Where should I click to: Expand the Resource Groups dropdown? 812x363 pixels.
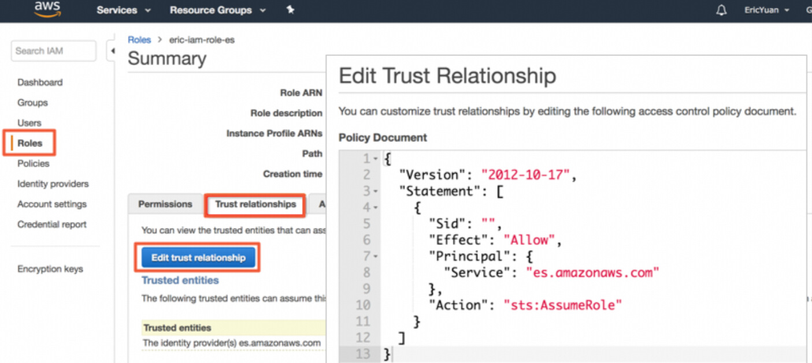pyautogui.click(x=218, y=10)
